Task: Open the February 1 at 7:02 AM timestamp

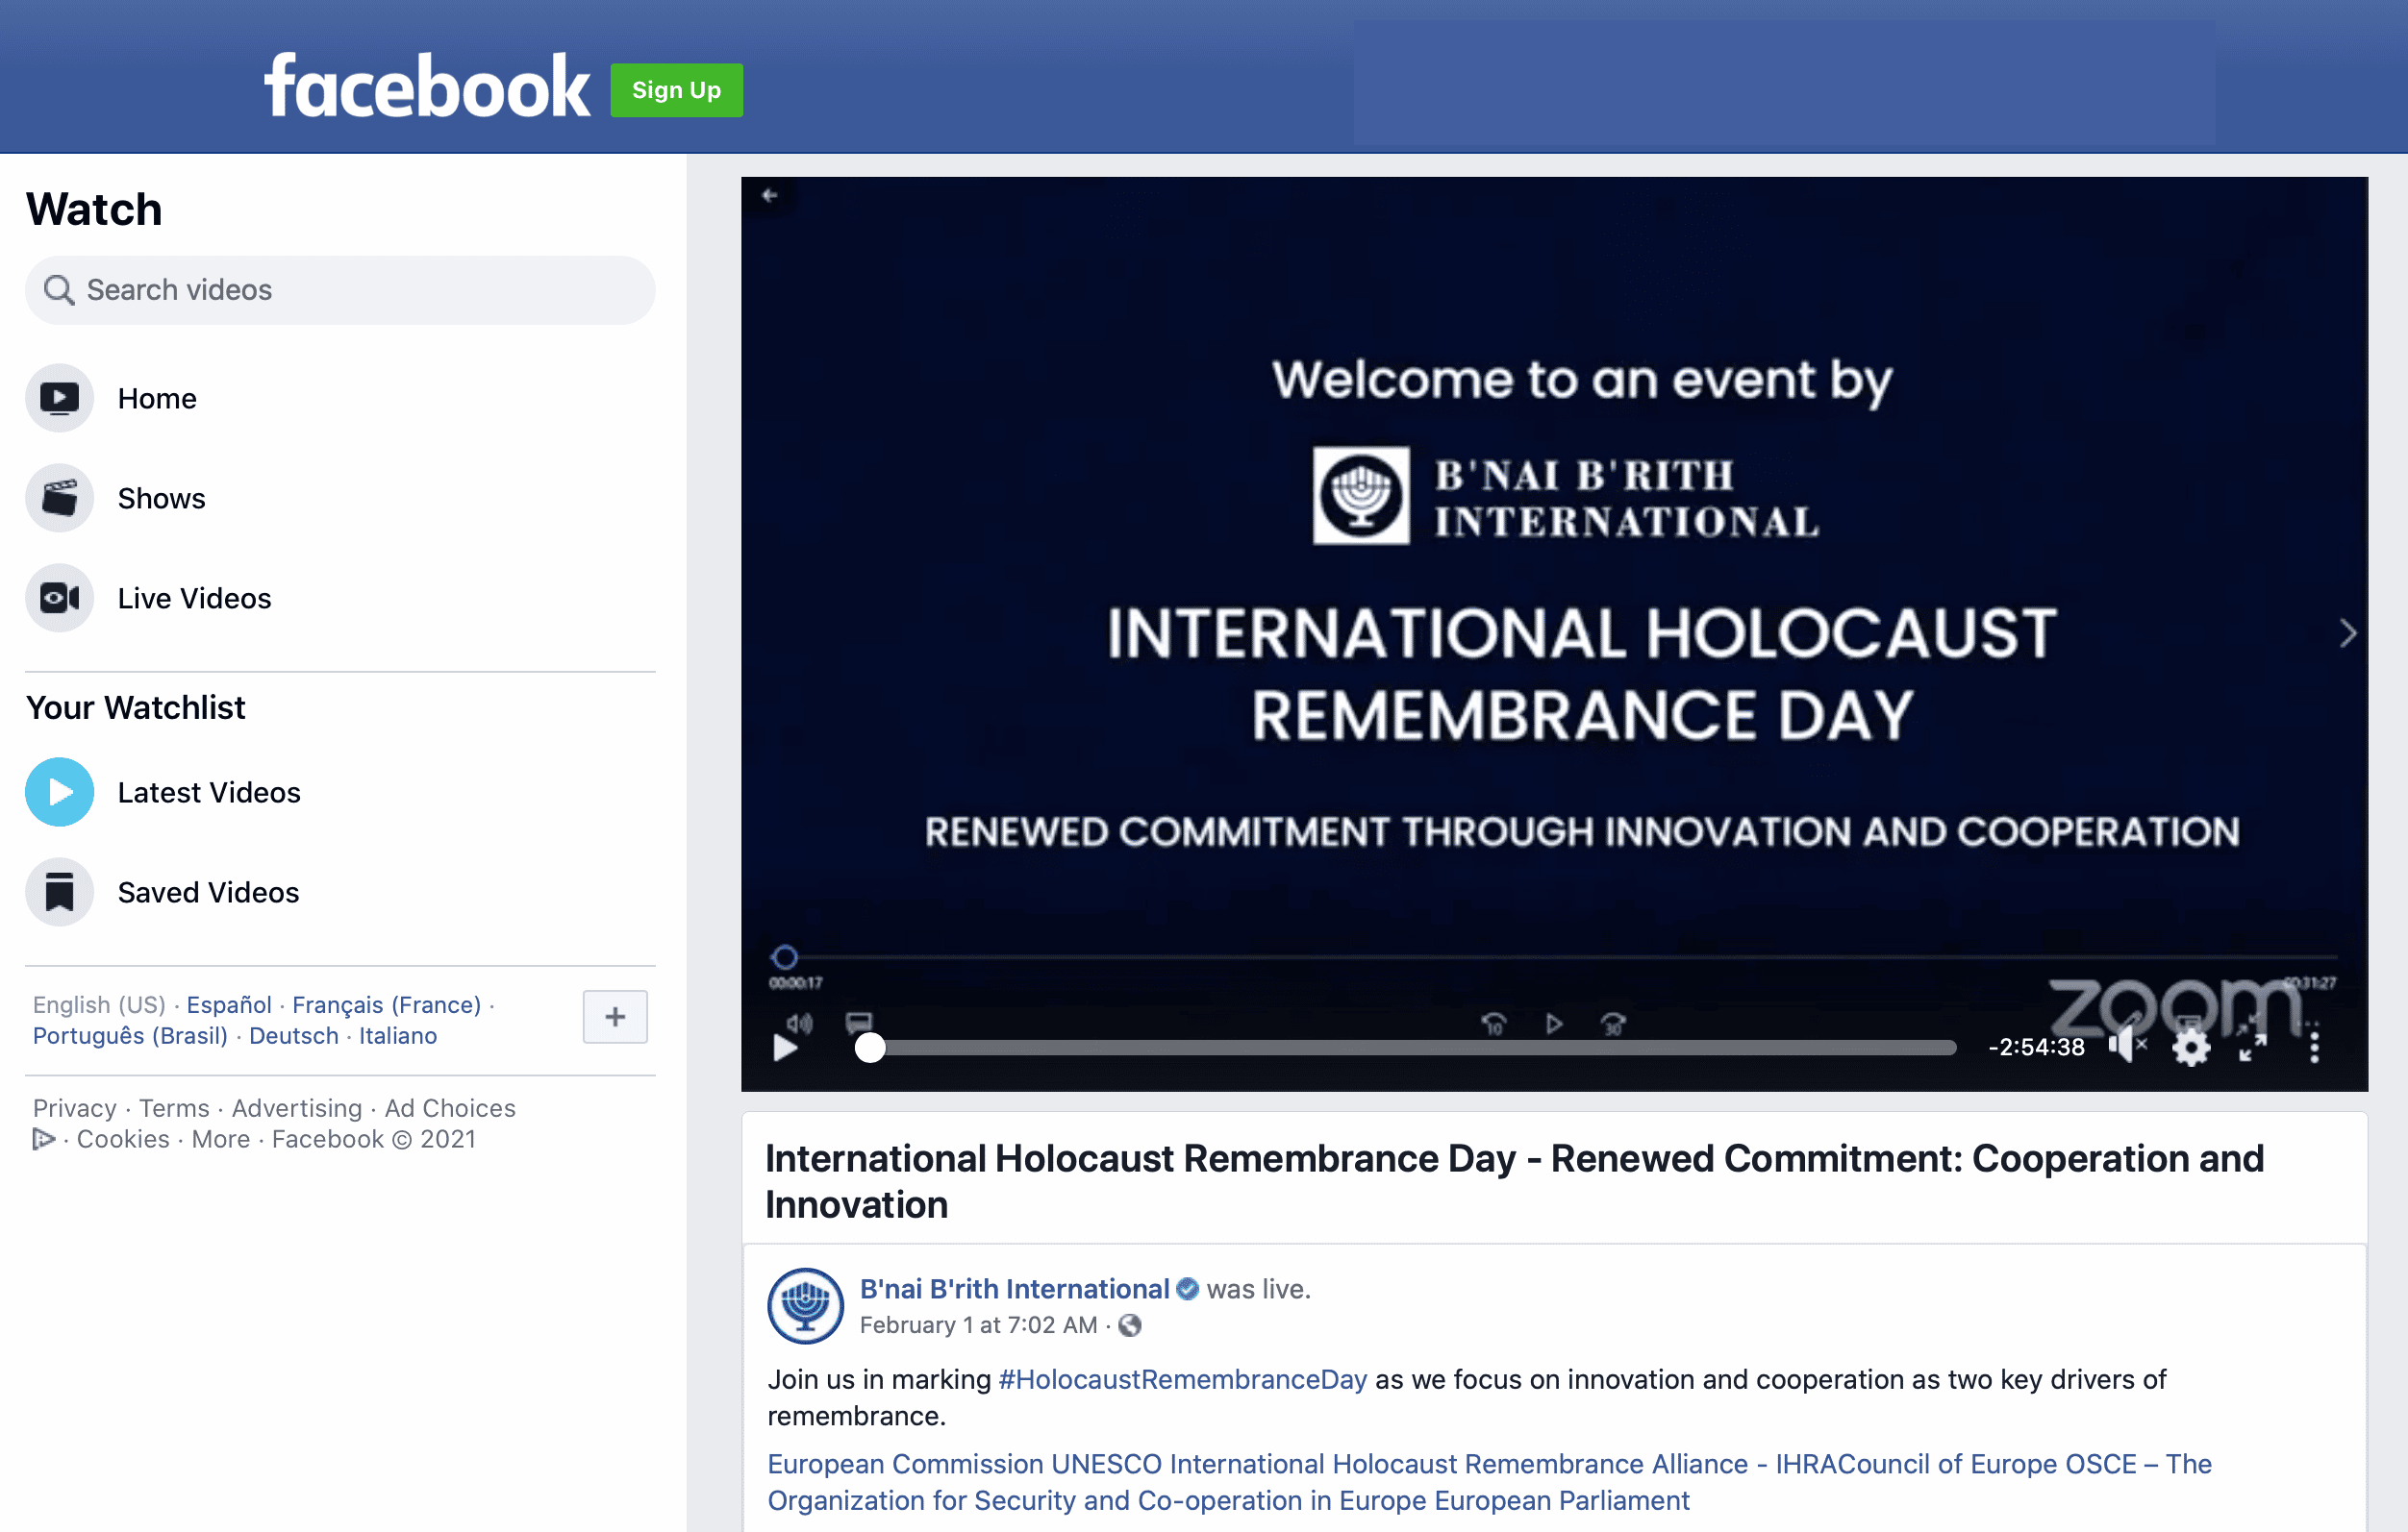Action: click(978, 1325)
